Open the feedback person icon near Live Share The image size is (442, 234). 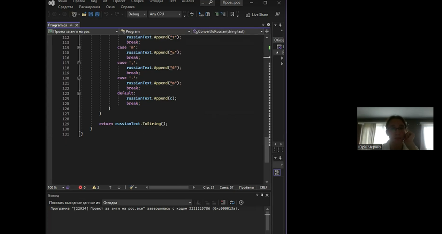click(x=278, y=14)
